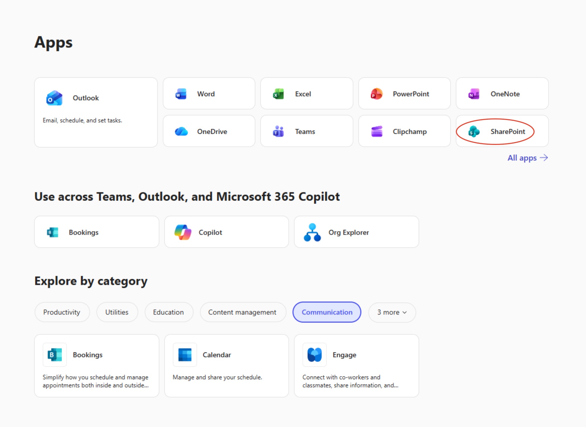
Task: Expand the 3 more categories dropdown
Action: (x=392, y=312)
